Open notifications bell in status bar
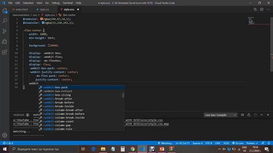The image size is (273, 153). [x=269, y=143]
